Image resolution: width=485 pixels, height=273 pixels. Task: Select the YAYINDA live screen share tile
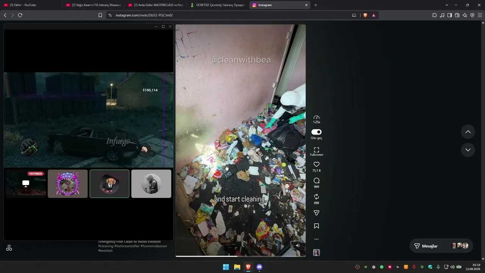25,184
